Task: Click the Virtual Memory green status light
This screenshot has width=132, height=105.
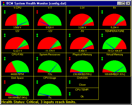Action: tap(102, 59)
